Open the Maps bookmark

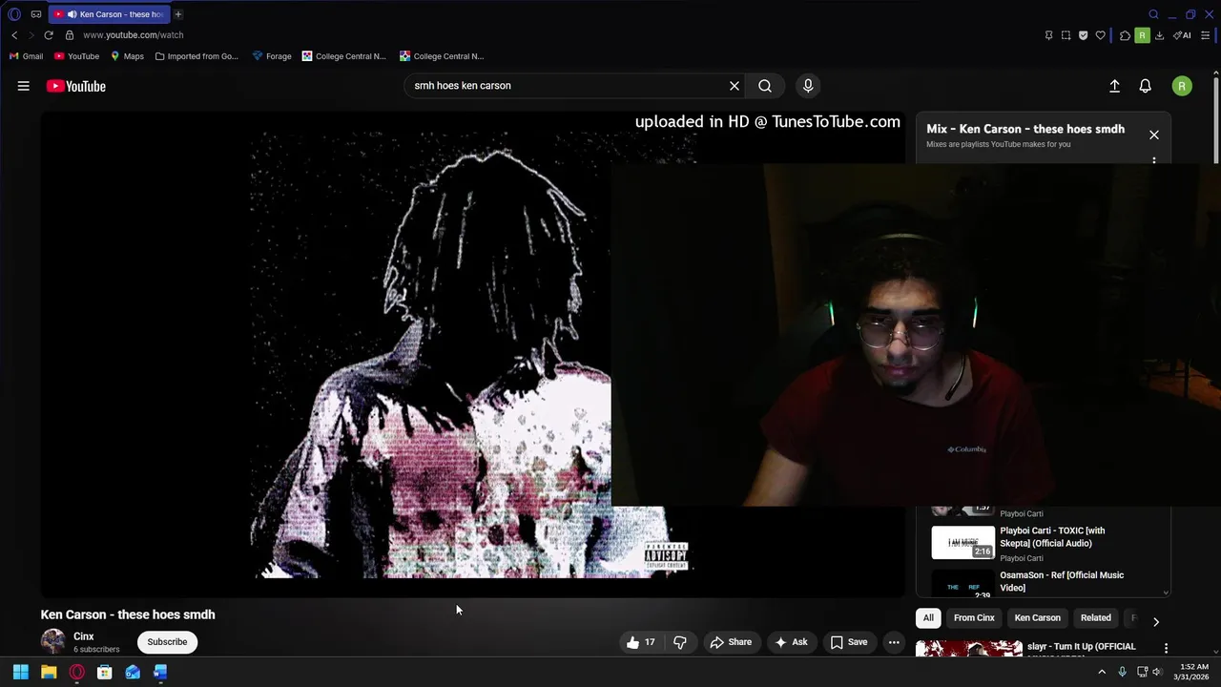127,56
